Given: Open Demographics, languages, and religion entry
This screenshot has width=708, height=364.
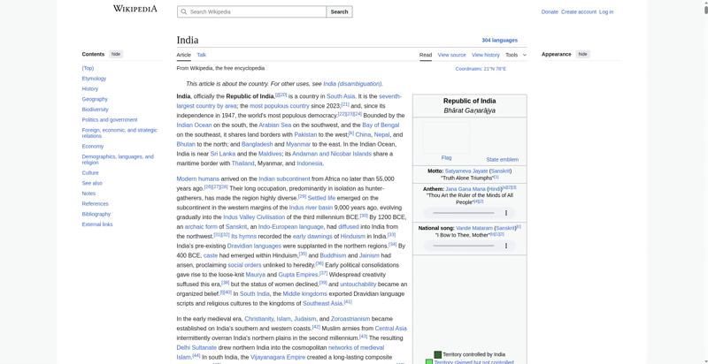Looking at the screenshot, I should coord(118,160).
